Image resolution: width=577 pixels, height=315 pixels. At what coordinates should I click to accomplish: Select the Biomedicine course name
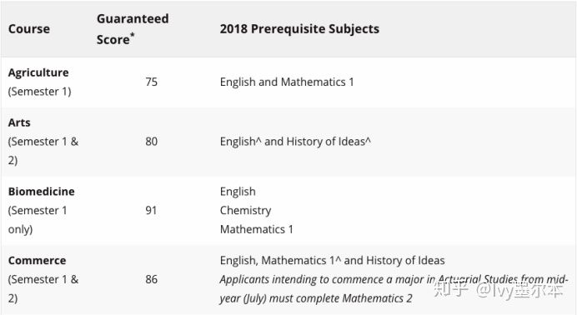click(41, 192)
